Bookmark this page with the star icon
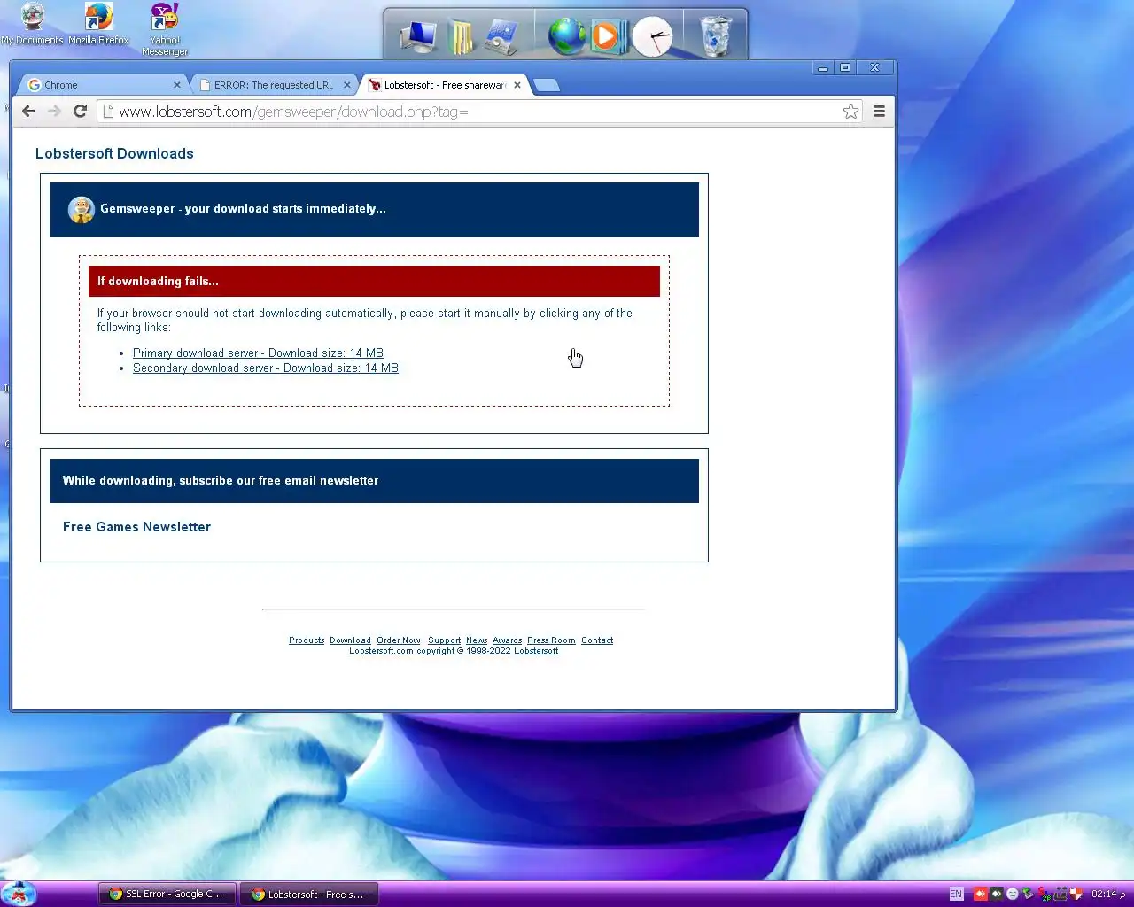Screen dimensions: 1134x907 pos(850,111)
